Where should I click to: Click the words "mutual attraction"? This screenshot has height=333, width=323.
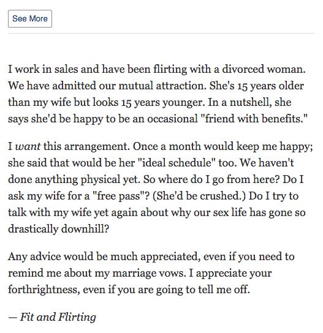point(162,86)
